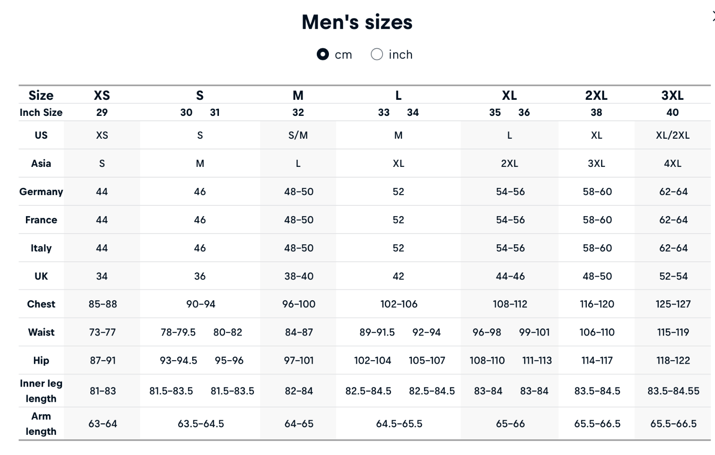Click the chest 102-106 value
715x455 pixels.
(x=399, y=304)
